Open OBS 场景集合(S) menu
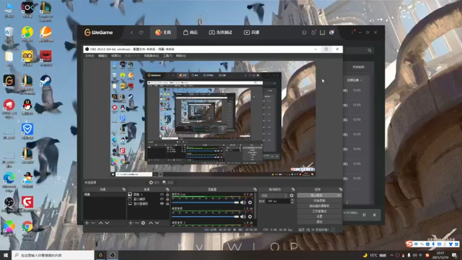462x260 pixels. (151, 55)
